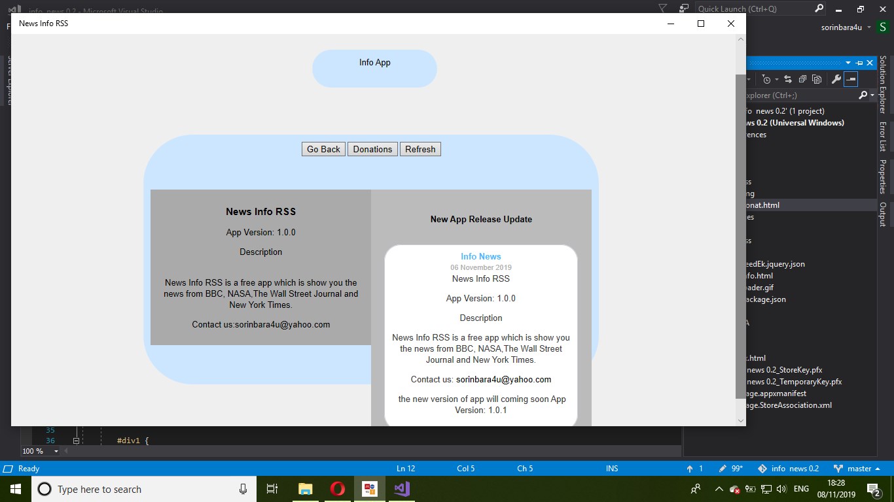Open the Error List side tab
This screenshot has height=502, width=894.
tap(883, 137)
